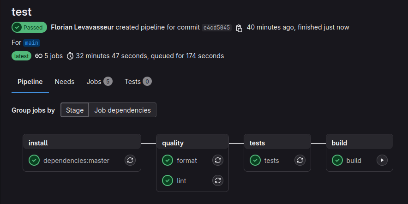Viewport: 408px width, 204px height.
Task: Copy the commit SHA to clipboard
Action: [239, 28]
